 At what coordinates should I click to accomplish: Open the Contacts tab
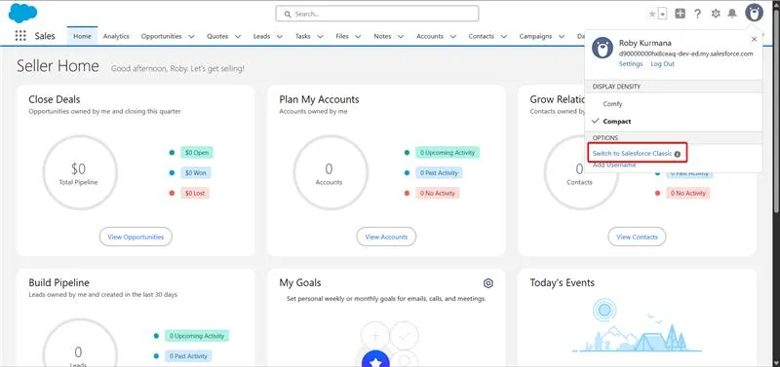pos(481,36)
